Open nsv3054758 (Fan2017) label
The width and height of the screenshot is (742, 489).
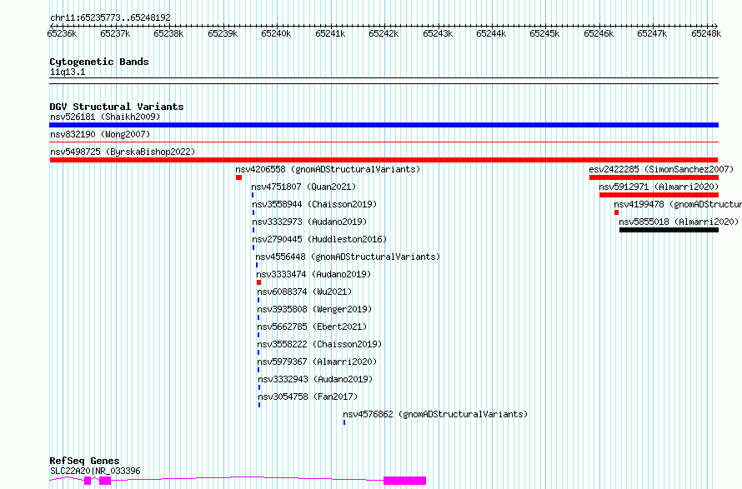coord(308,397)
